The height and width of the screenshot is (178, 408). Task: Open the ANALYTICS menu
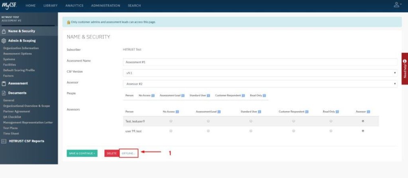point(74,5)
